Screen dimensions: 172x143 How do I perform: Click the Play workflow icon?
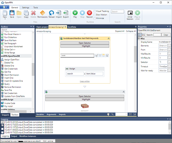click(75, 13)
